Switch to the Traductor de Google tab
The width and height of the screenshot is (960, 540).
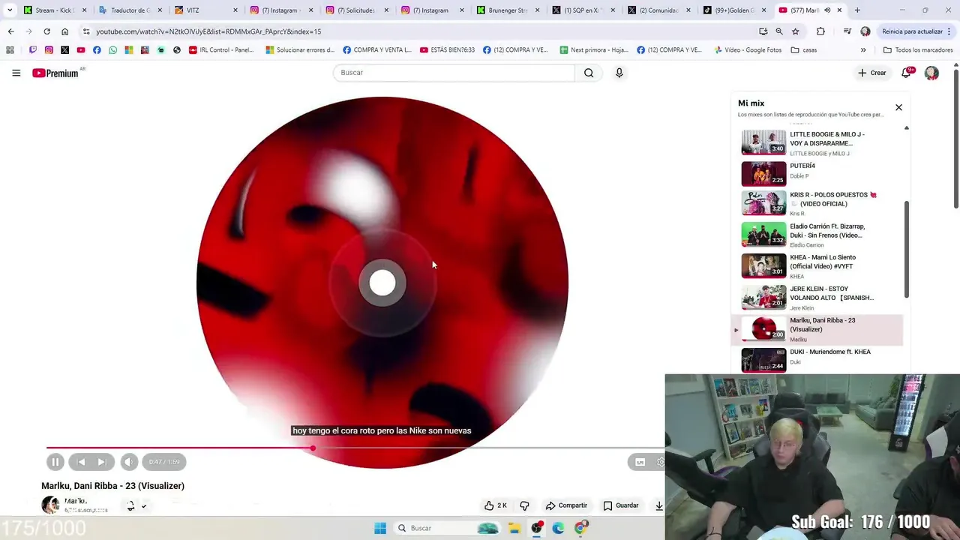(130, 10)
